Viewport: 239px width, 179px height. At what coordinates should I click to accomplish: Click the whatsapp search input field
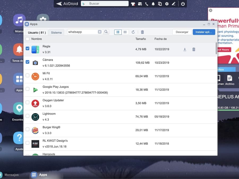click(x=82, y=32)
